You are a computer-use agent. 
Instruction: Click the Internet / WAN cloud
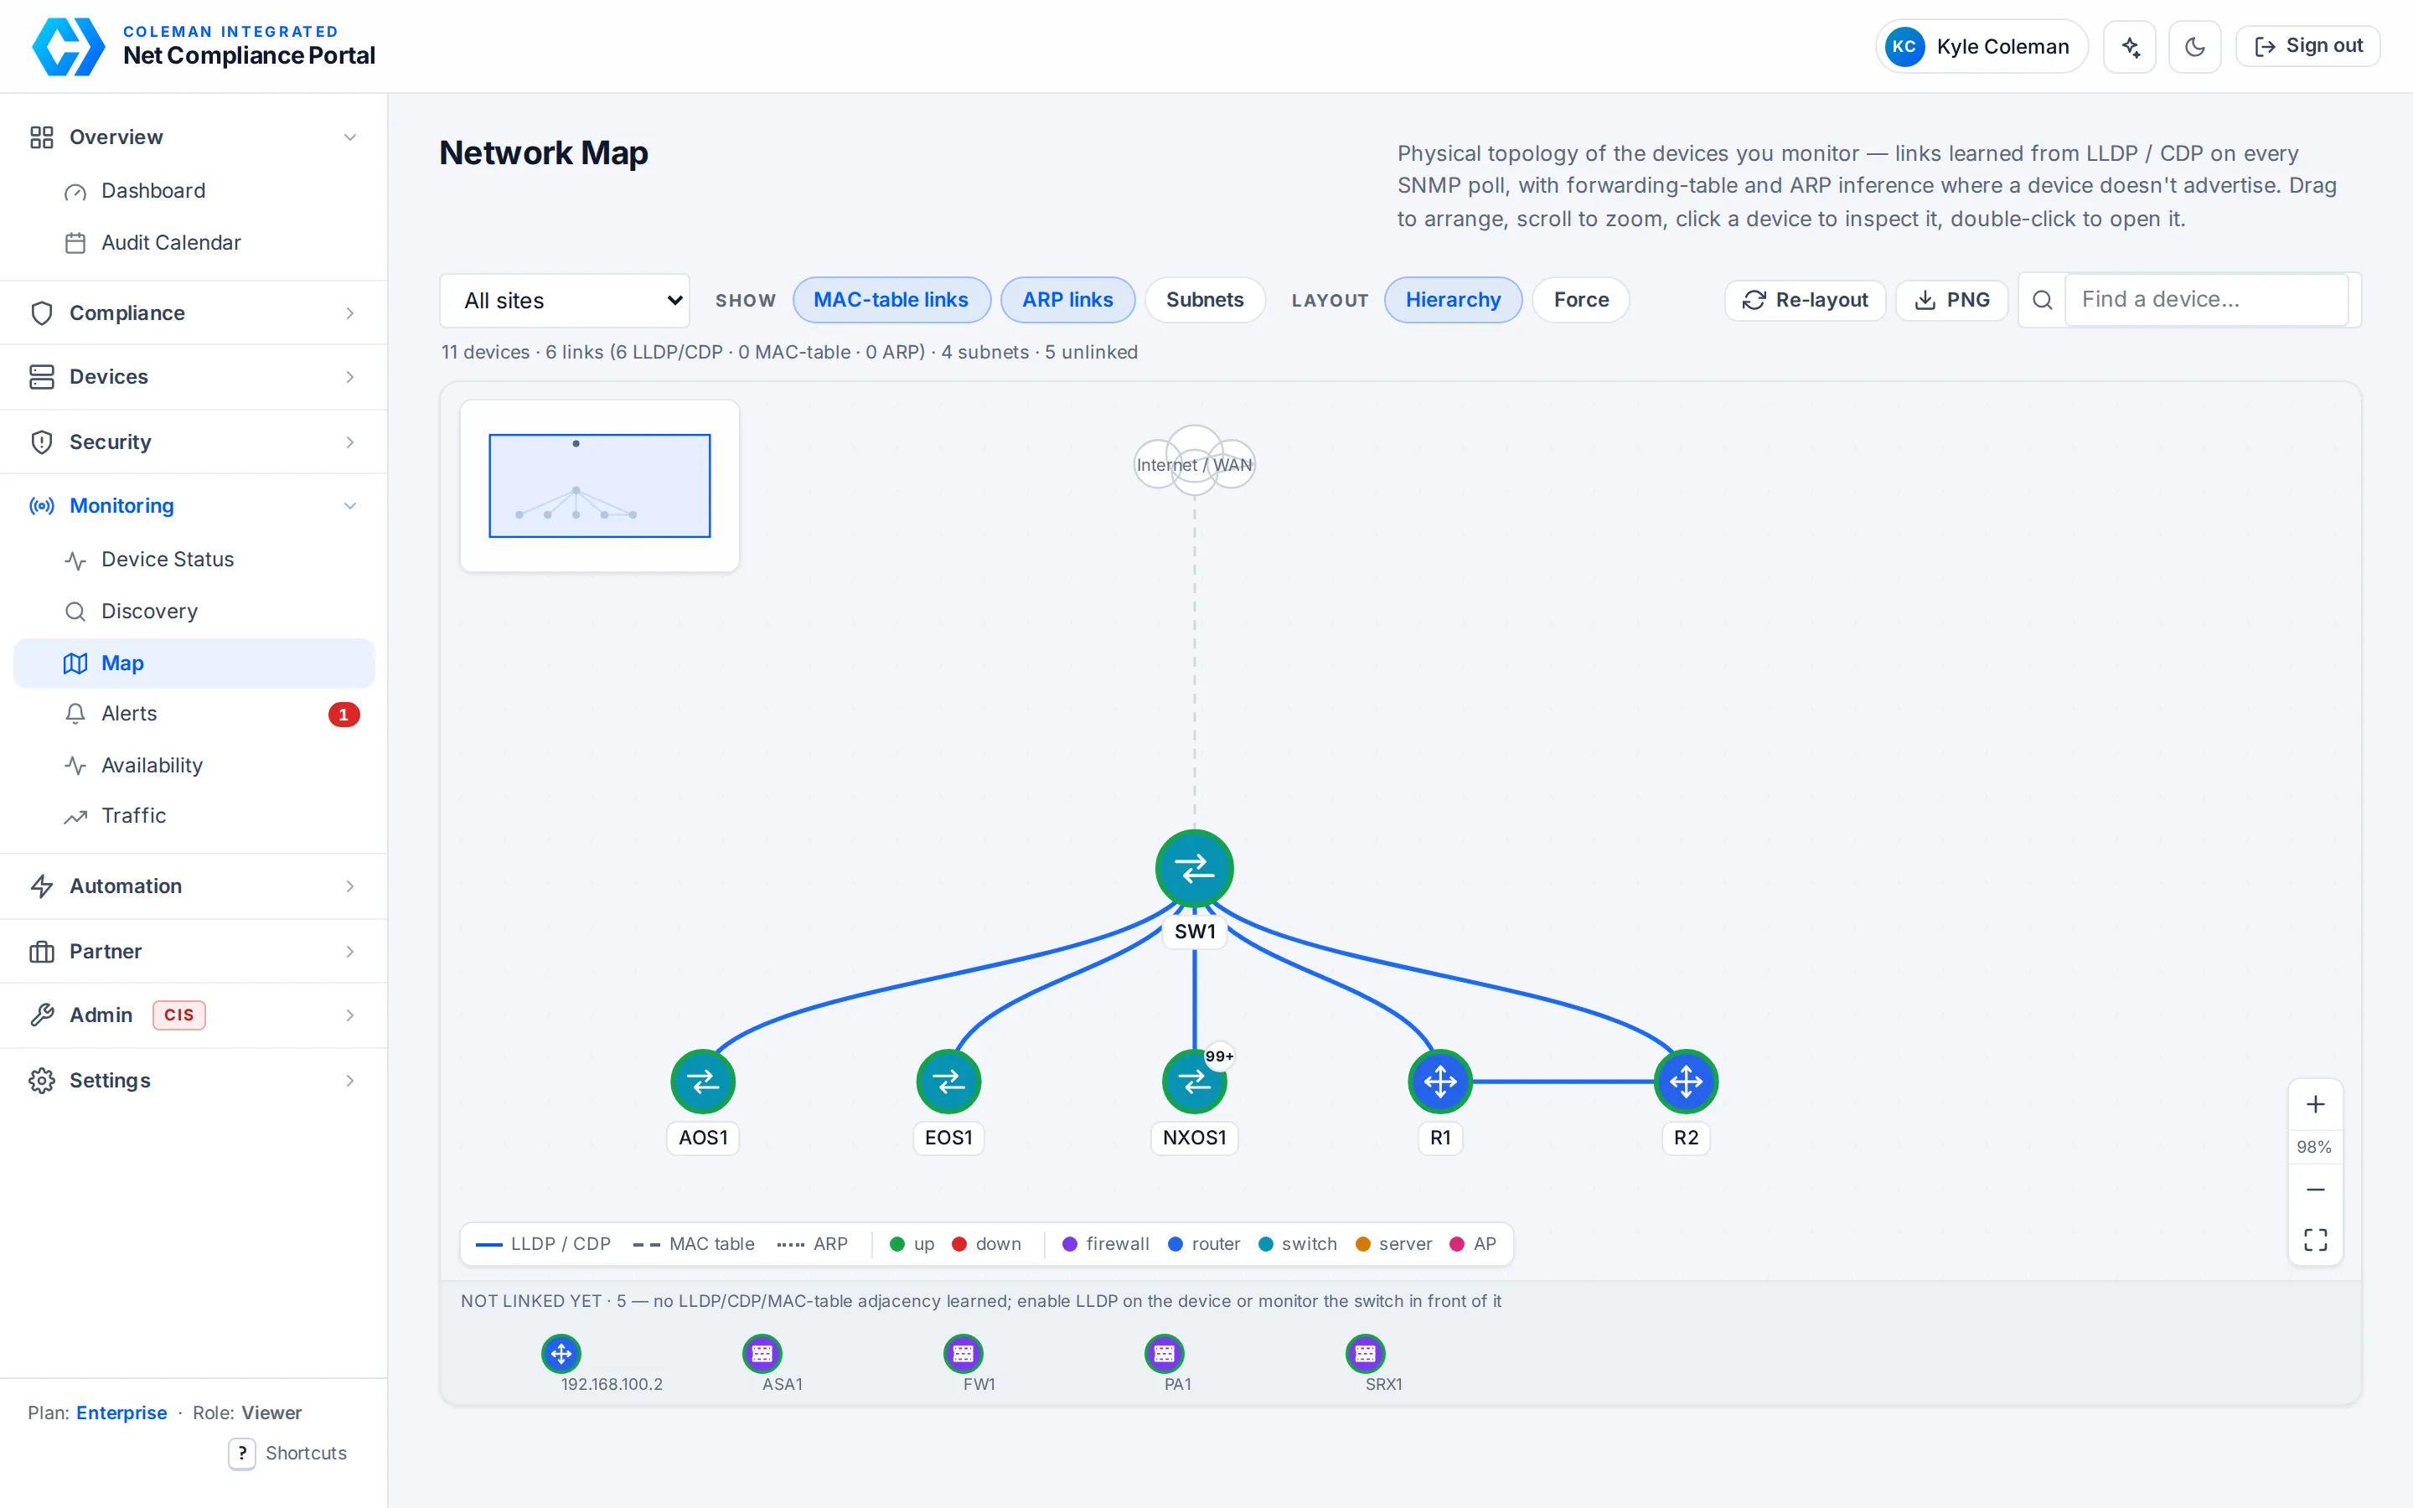pyautogui.click(x=1195, y=462)
